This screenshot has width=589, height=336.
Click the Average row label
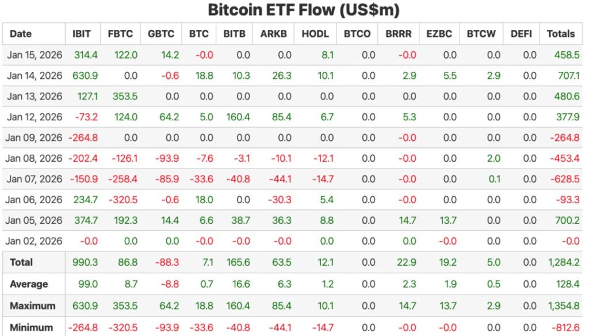29,284
